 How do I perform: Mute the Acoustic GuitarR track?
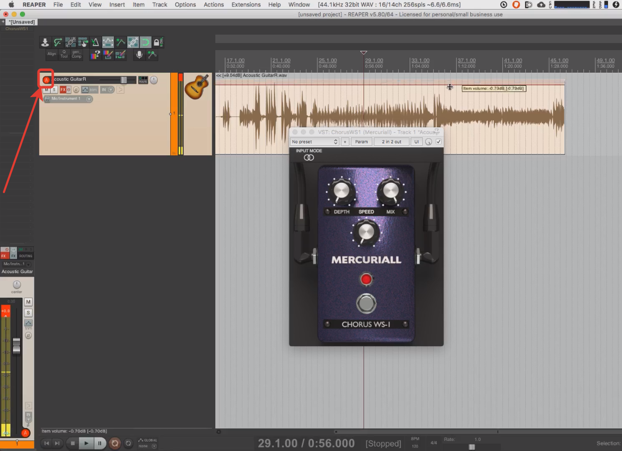47,90
